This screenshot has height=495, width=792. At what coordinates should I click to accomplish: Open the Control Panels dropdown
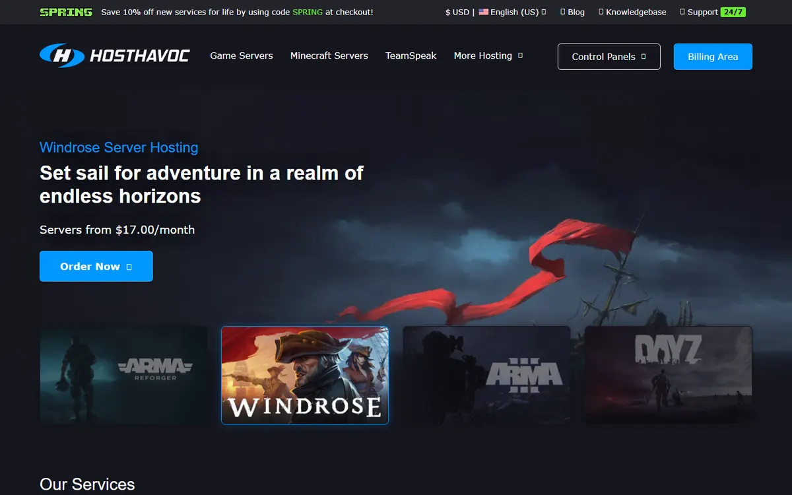[x=609, y=57]
